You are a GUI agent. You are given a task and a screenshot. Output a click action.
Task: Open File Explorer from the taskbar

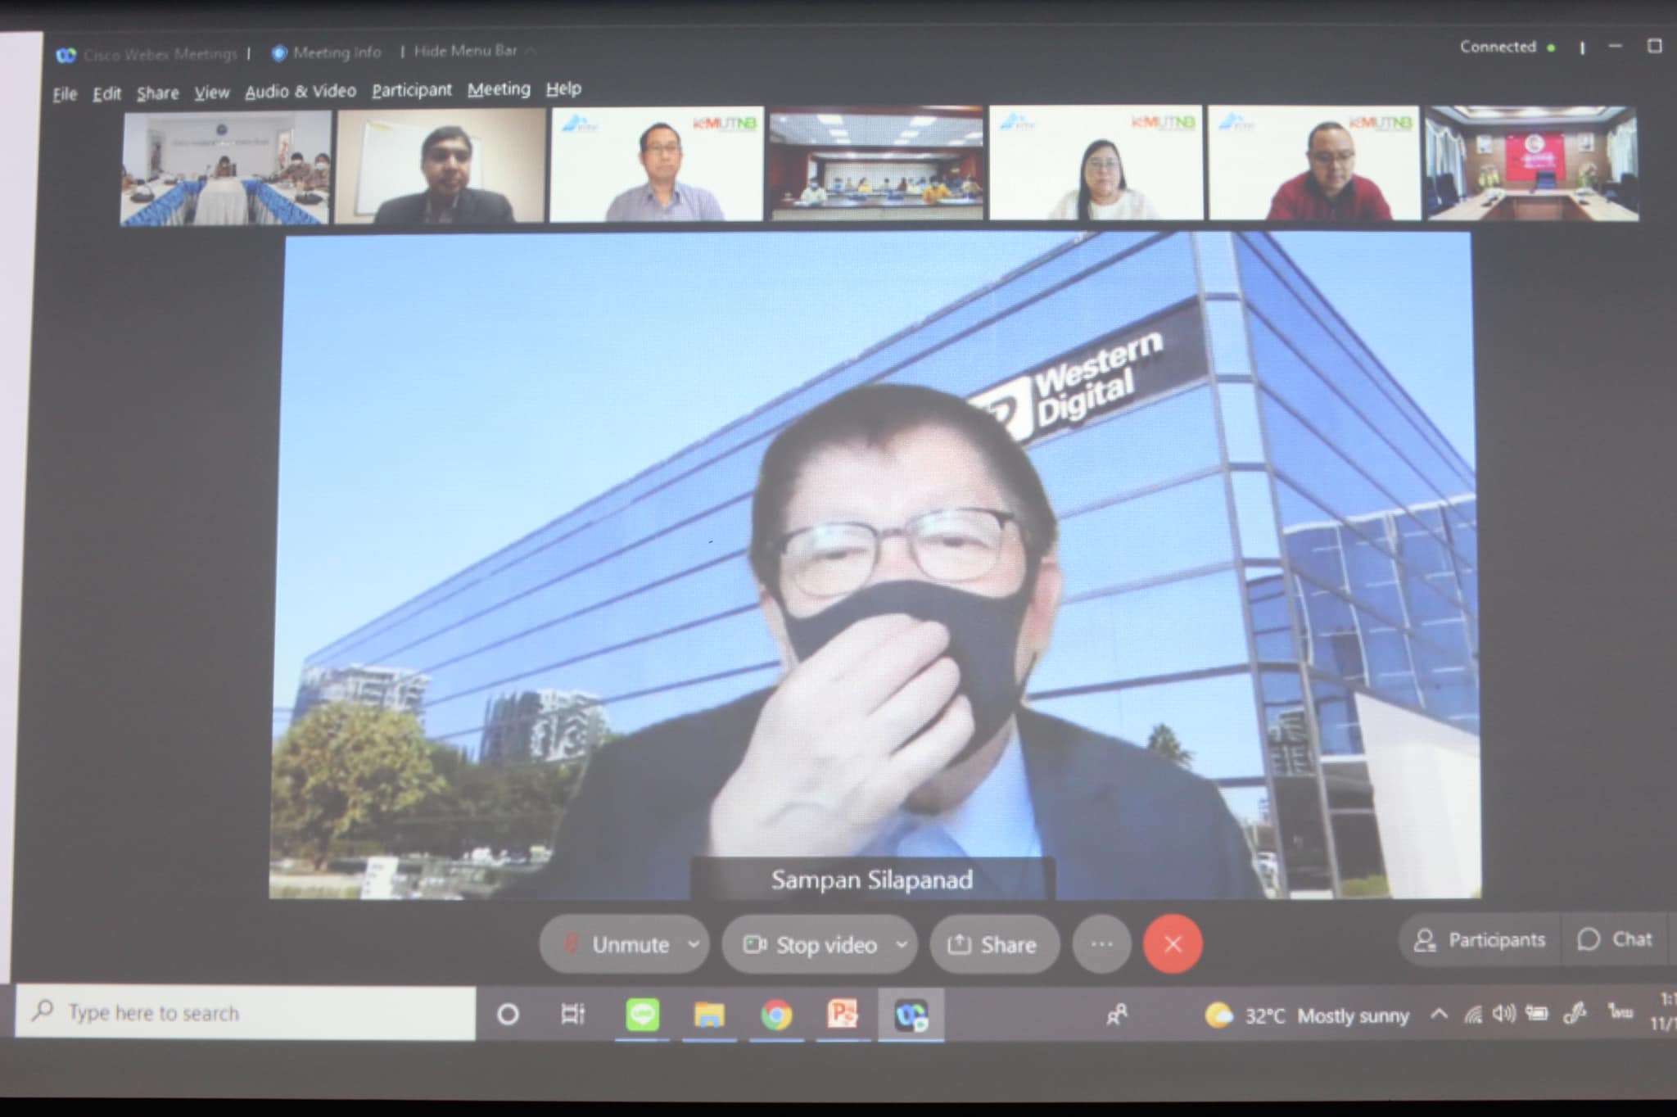709,1015
